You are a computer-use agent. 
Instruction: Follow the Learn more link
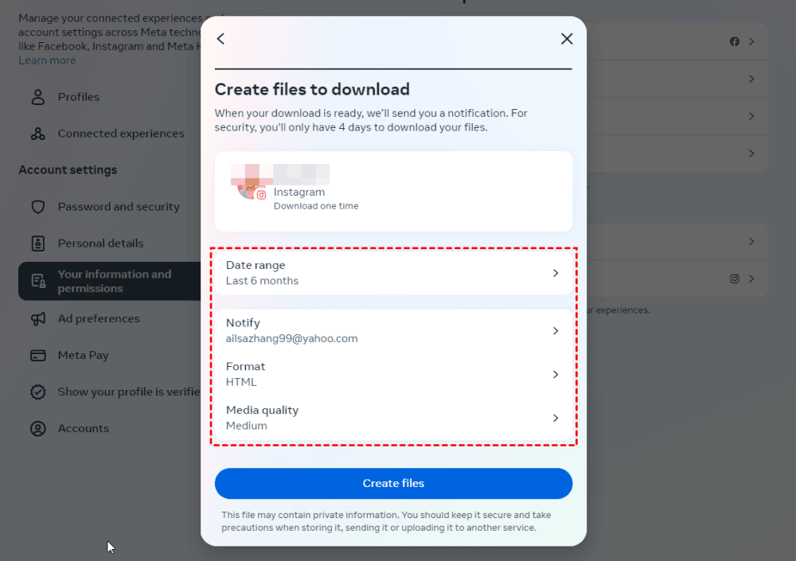47,60
